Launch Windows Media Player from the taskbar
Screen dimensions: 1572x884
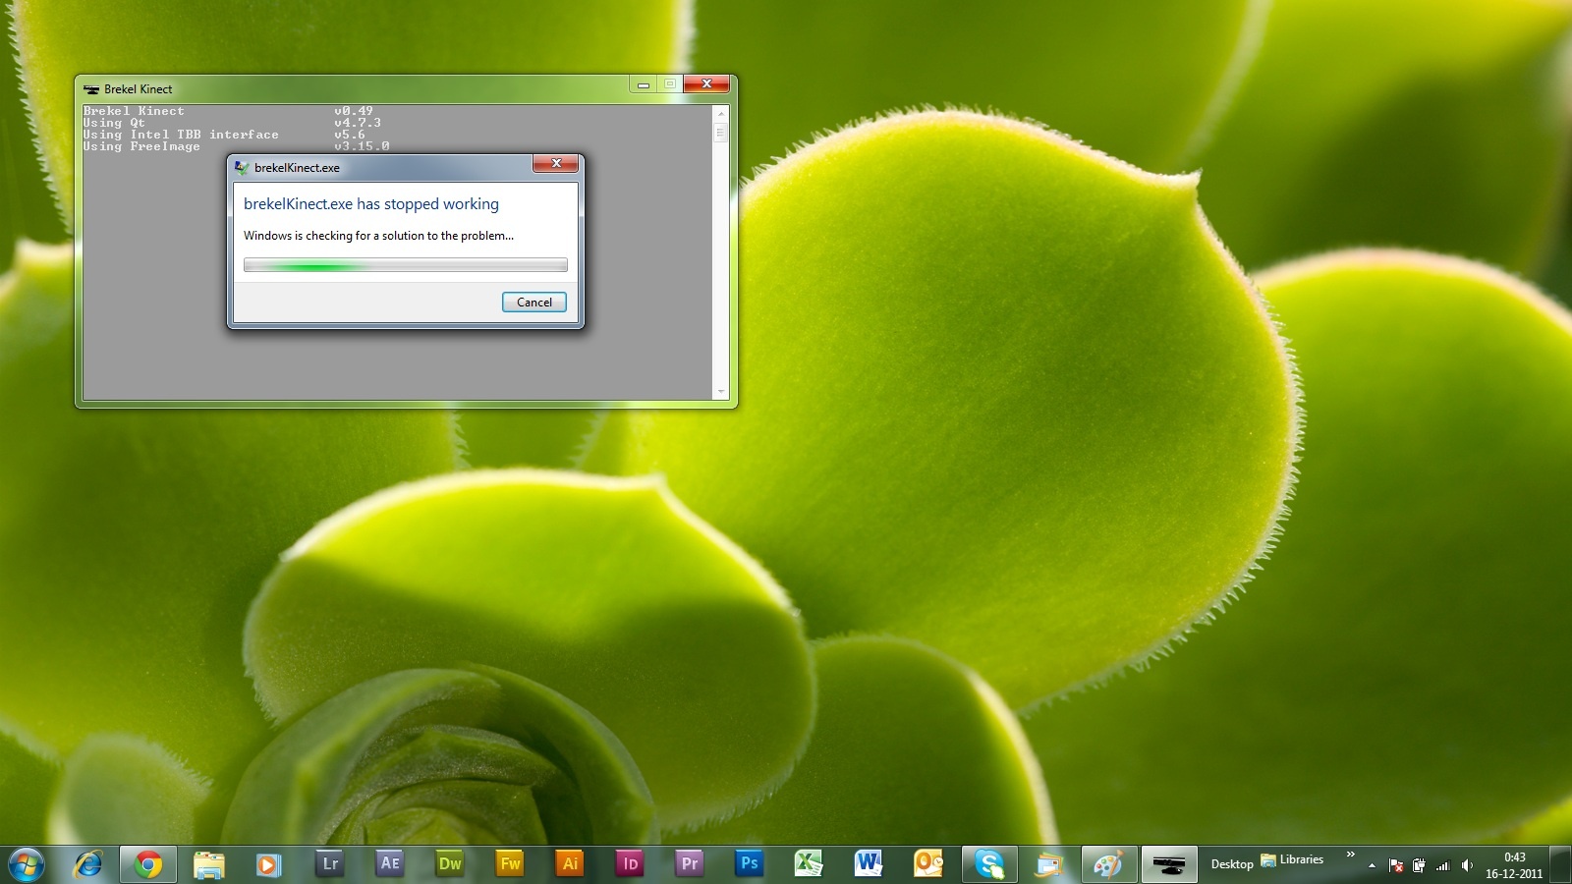pos(268,864)
